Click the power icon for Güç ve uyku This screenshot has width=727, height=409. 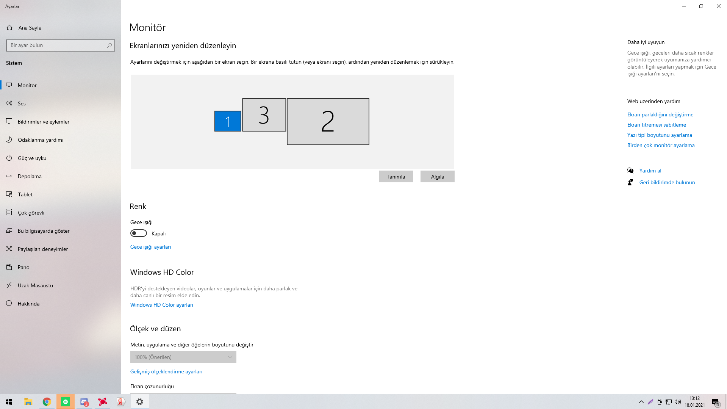click(x=9, y=158)
